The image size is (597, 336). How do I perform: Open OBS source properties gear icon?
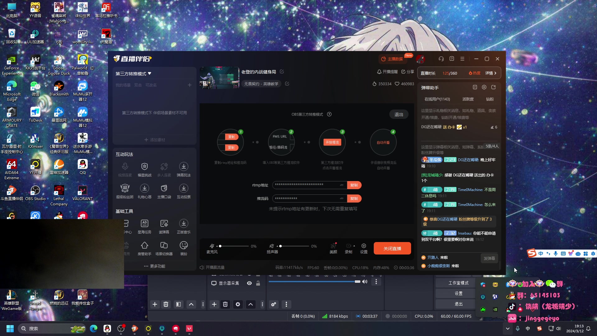coord(238,304)
